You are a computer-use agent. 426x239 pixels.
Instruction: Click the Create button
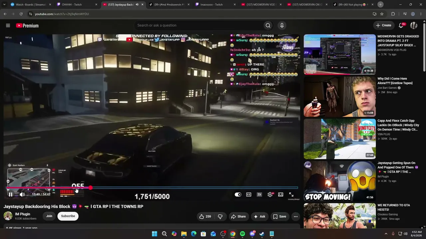[383, 26]
